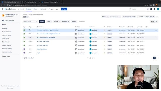Viewport: 161px width, 91px height.
Task: Select My open issues filter
Action: click(7, 32)
